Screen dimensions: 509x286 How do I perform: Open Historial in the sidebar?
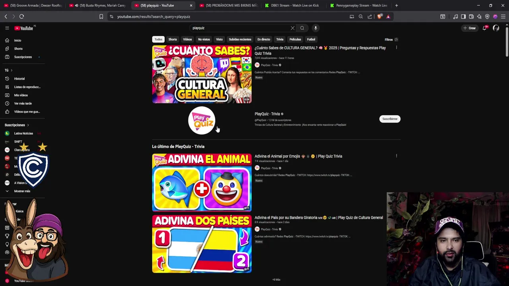[19, 79]
